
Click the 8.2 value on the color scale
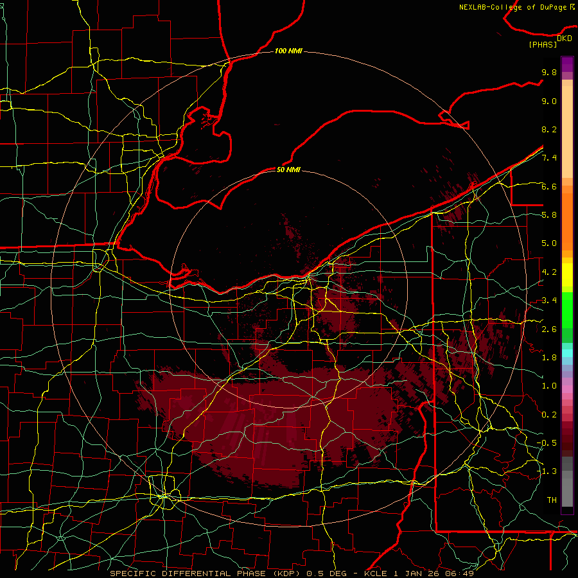[549, 129]
